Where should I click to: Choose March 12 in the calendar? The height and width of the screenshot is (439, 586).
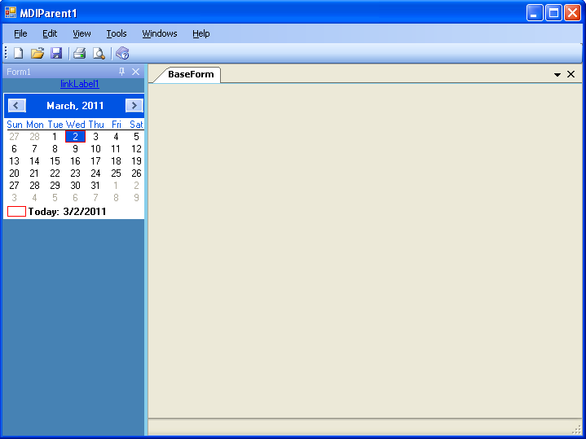(136, 149)
